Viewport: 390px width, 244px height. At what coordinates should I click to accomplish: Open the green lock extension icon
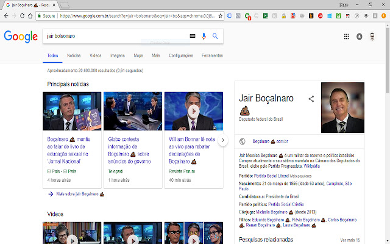pos(338,16)
